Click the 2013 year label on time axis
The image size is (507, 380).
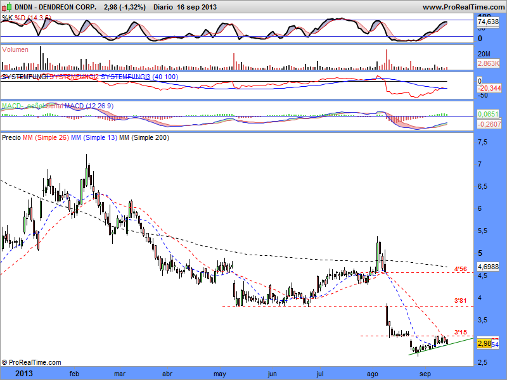click(24, 374)
